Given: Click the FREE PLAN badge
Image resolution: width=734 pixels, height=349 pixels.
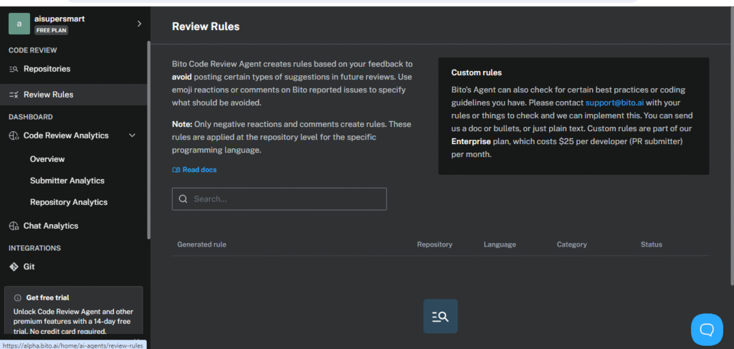Looking at the screenshot, I should point(51,30).
